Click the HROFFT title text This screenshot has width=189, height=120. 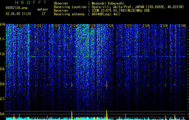point(31,2)
